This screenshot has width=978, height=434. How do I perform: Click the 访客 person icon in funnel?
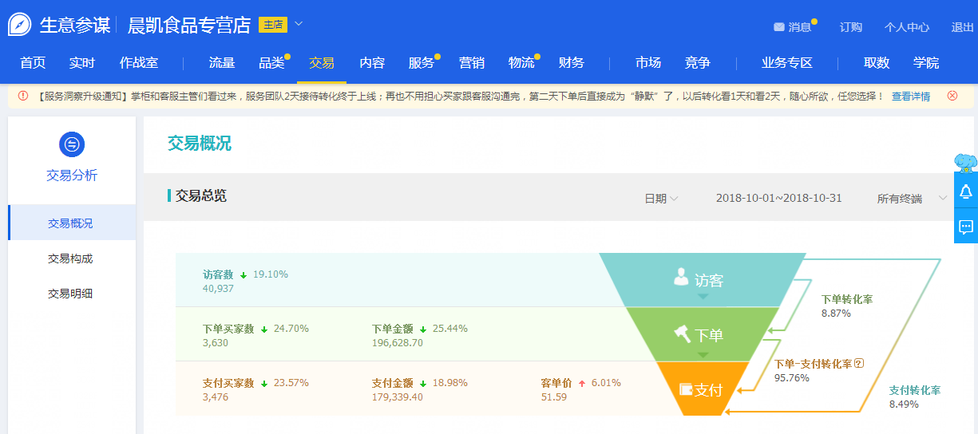pyautogui.click(x=681, y=277)
